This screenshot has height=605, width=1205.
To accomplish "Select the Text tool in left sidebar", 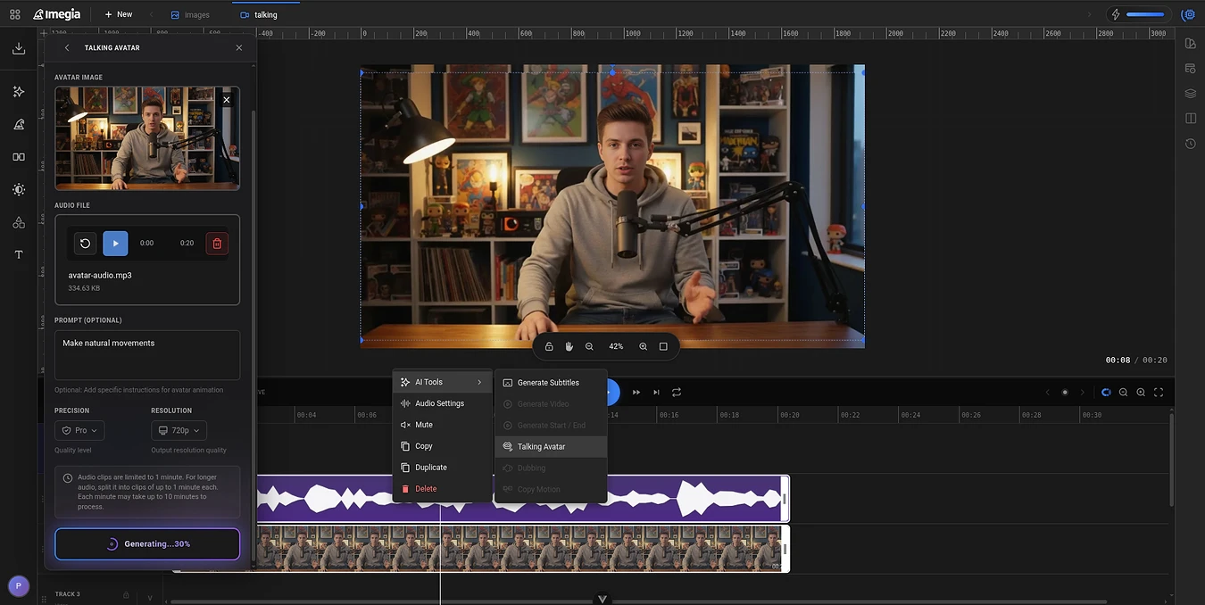I will [19, 255].
